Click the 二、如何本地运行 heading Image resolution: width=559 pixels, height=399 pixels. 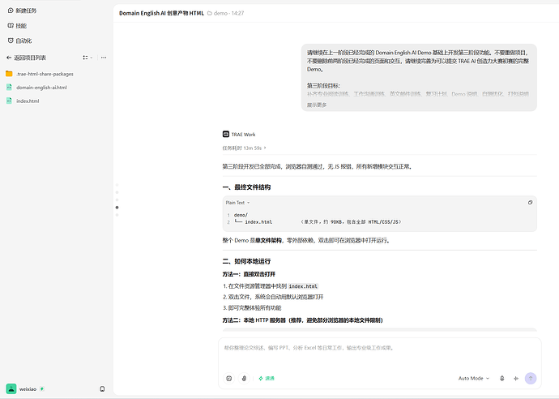(x=246, y=262)
